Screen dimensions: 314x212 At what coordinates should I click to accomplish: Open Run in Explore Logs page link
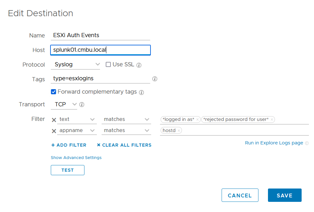pos(274,143)
